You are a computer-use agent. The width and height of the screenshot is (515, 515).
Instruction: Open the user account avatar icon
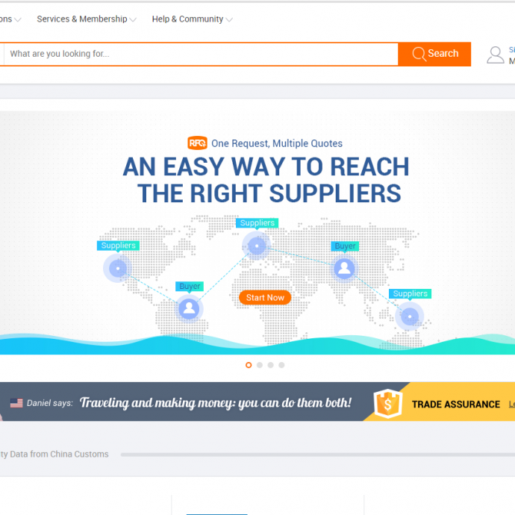point(496,54)
